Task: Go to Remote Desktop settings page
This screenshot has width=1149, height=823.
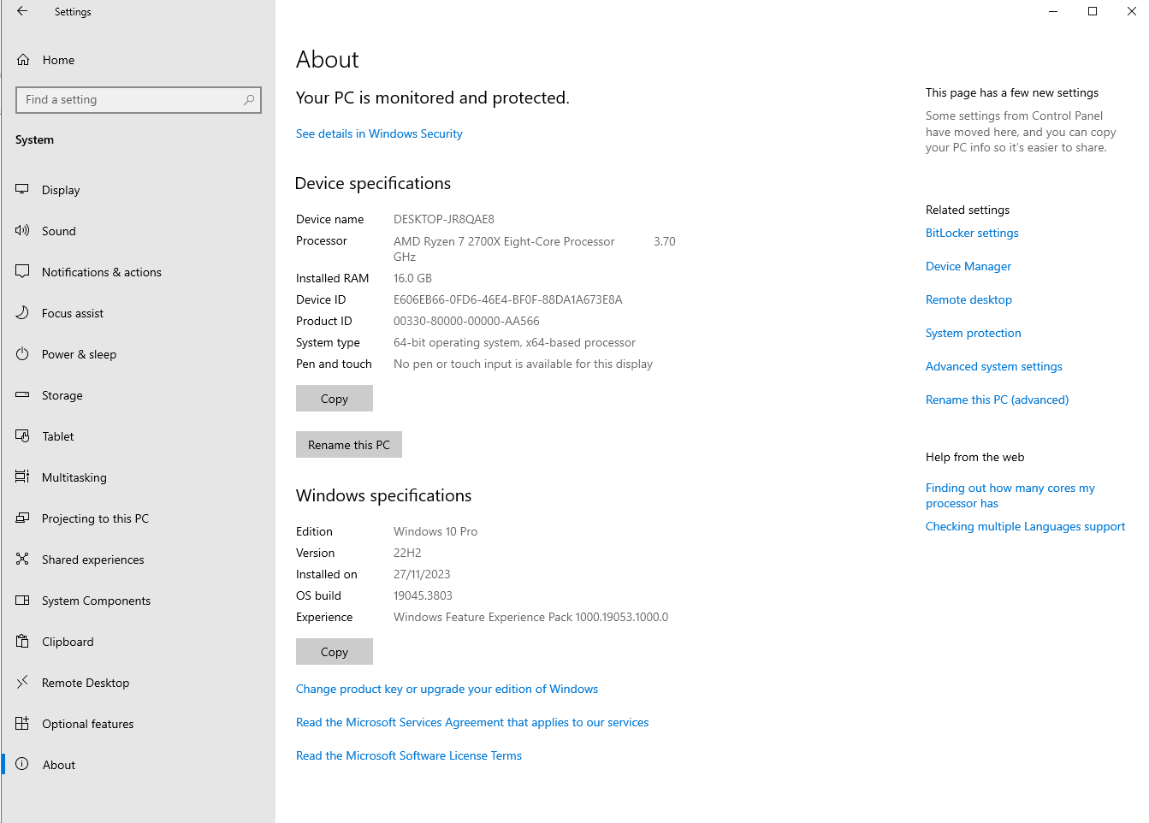Action: click(x=85, y=683)
